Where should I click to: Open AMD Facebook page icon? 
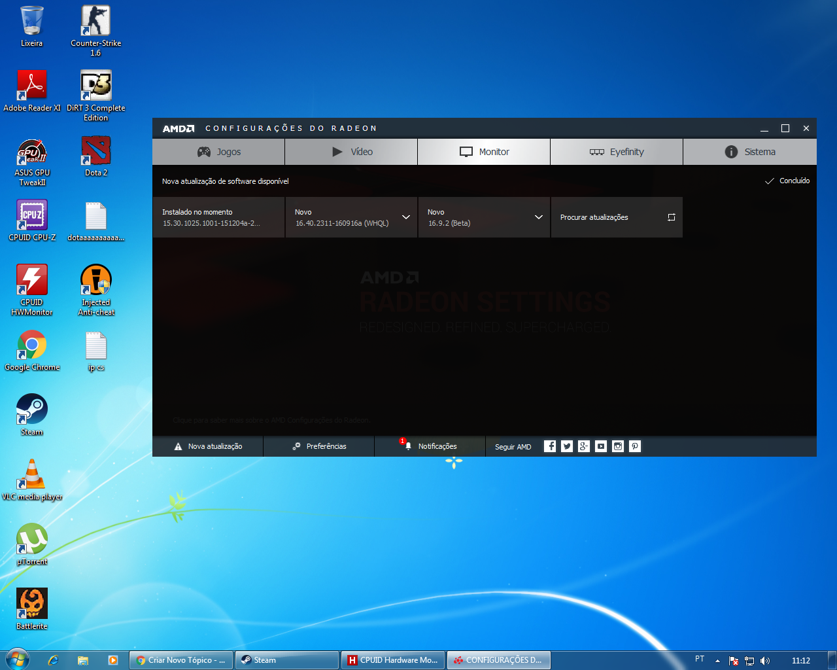click(550, 446)
